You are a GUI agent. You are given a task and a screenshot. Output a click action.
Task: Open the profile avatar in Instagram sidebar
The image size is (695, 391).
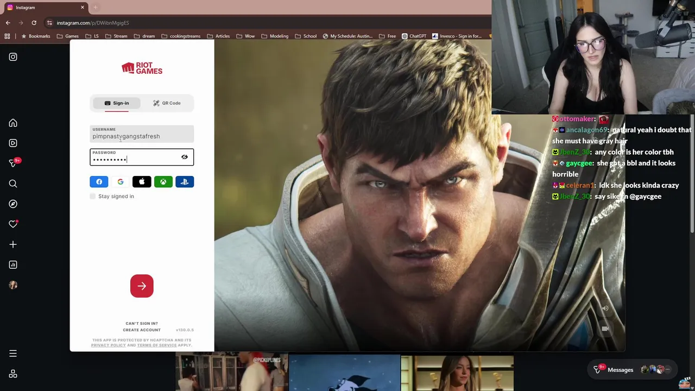point(13,285)
